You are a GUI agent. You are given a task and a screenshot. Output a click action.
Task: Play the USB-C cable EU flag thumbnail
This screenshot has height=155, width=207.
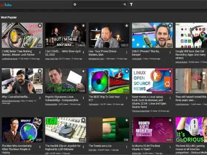click(x=152, y=35)
